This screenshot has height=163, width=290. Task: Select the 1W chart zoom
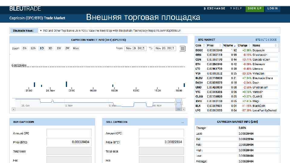coord(59,48)
